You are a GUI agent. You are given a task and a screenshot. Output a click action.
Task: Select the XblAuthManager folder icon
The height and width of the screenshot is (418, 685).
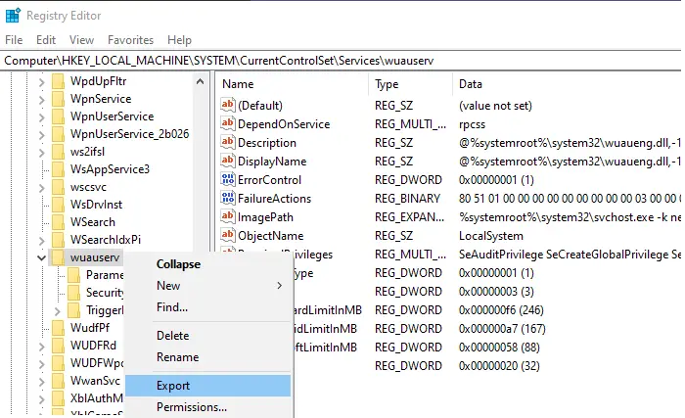coord(58,397)
